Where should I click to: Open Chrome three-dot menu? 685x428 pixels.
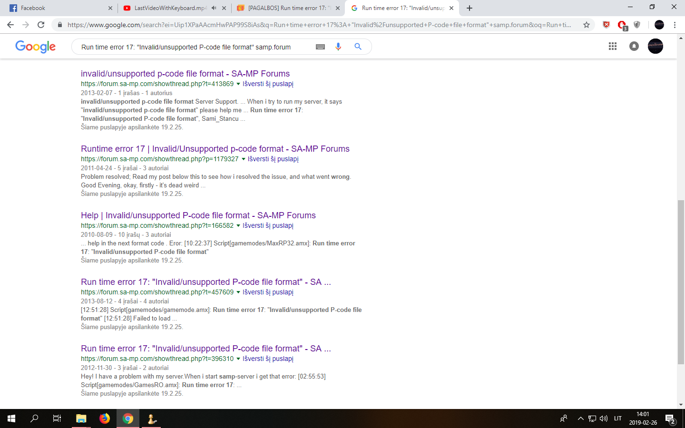pyautogui.click(x=675, y=25)
